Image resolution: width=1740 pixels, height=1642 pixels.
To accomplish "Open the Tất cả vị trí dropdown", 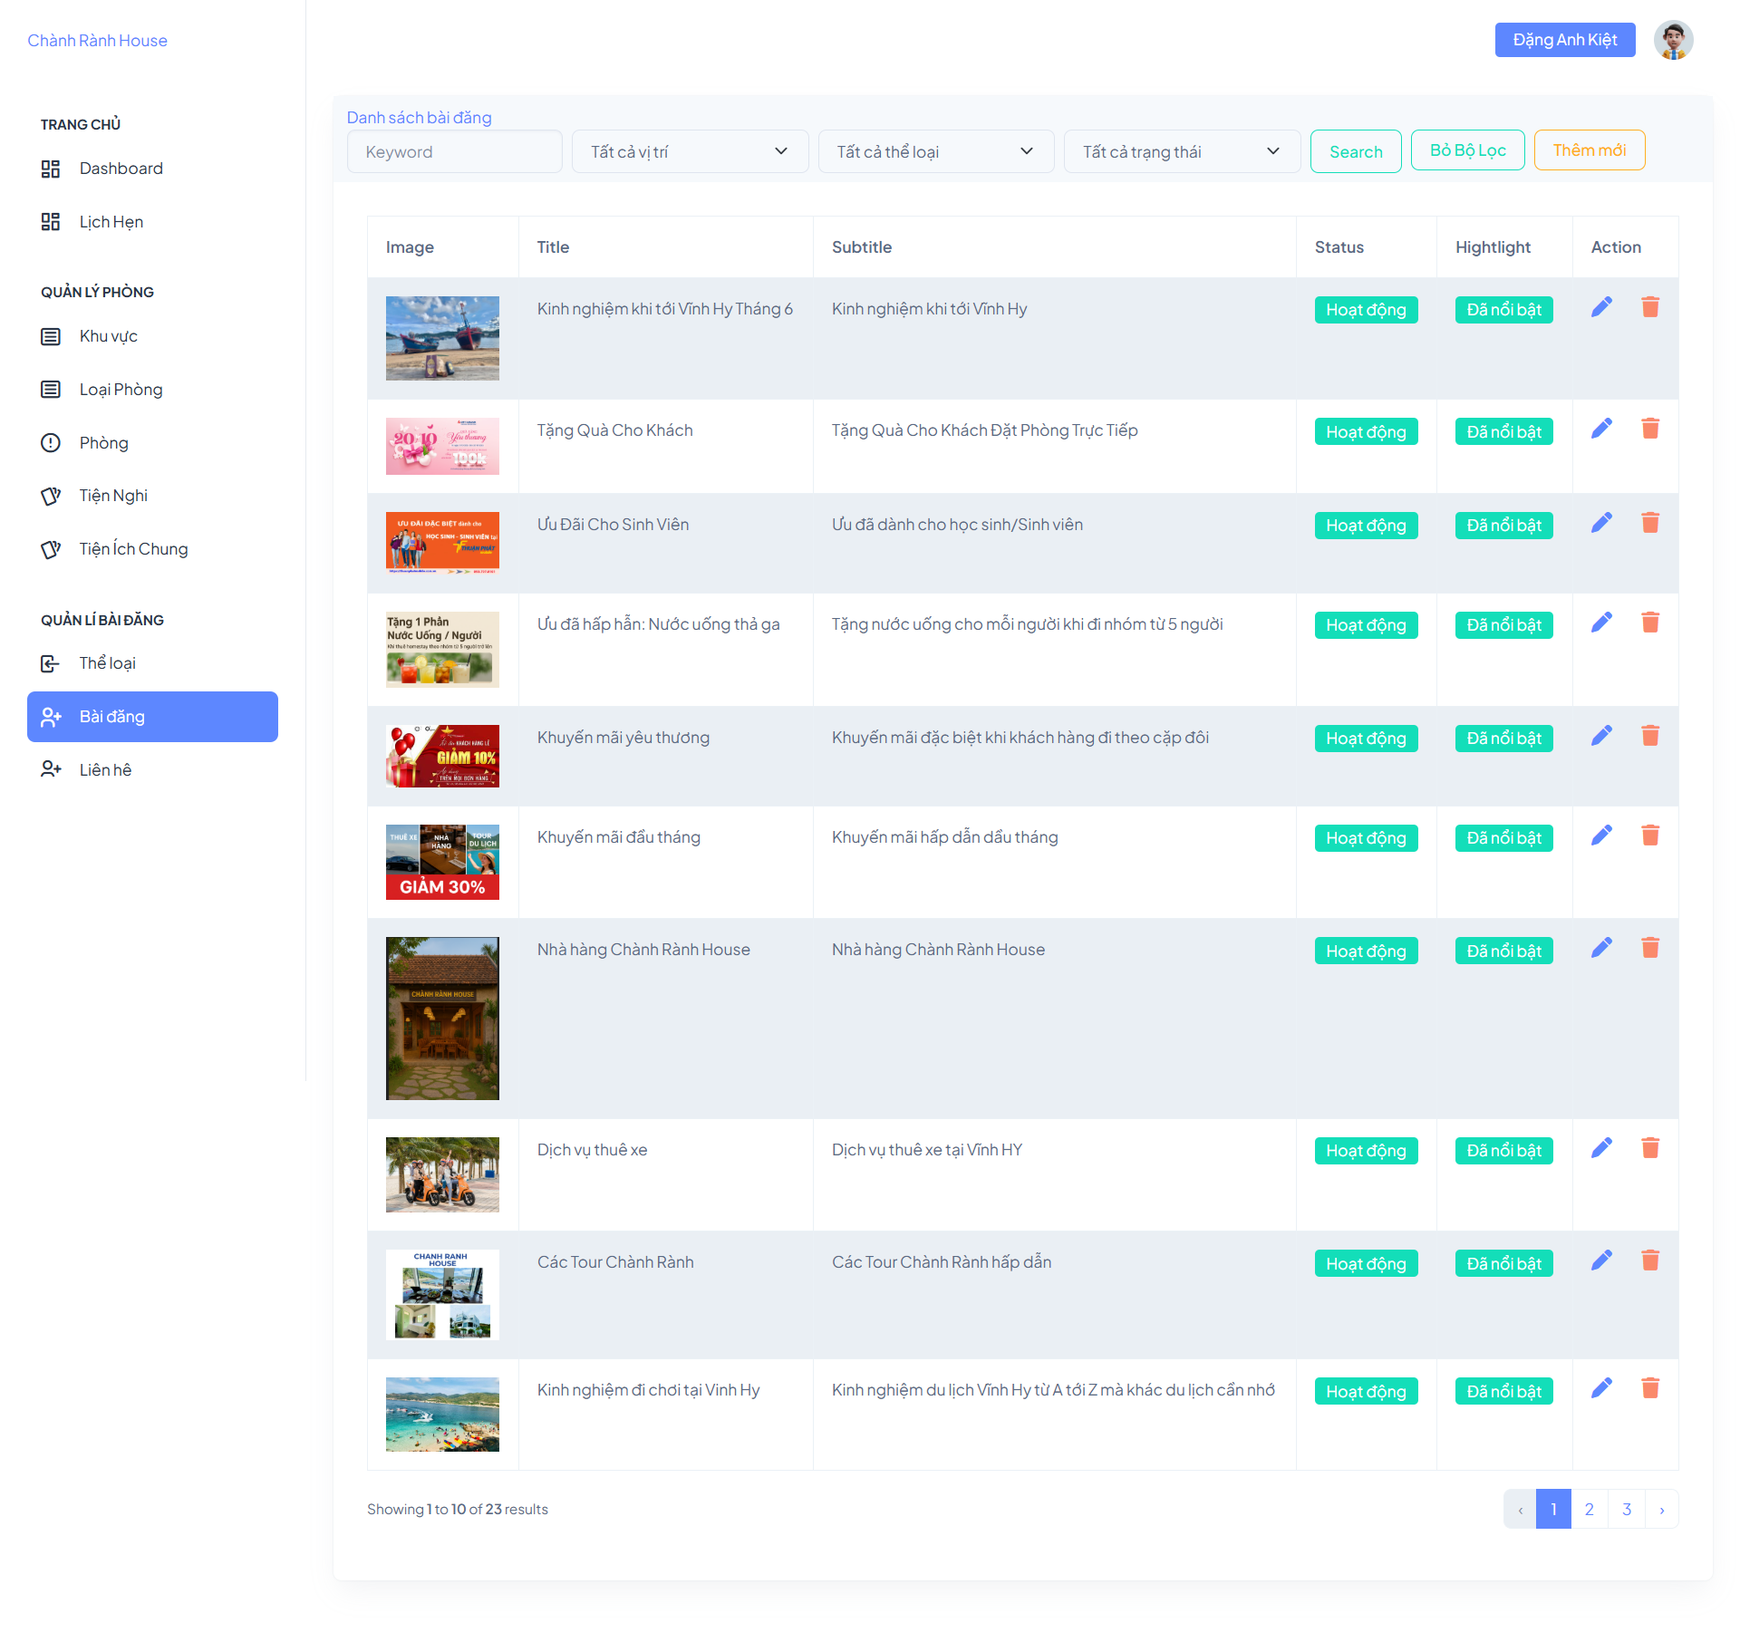I will click(690, 151).
